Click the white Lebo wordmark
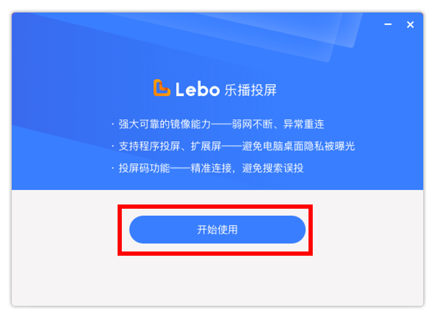The height and width of the screenshot is (322, 435). [198, 89]
